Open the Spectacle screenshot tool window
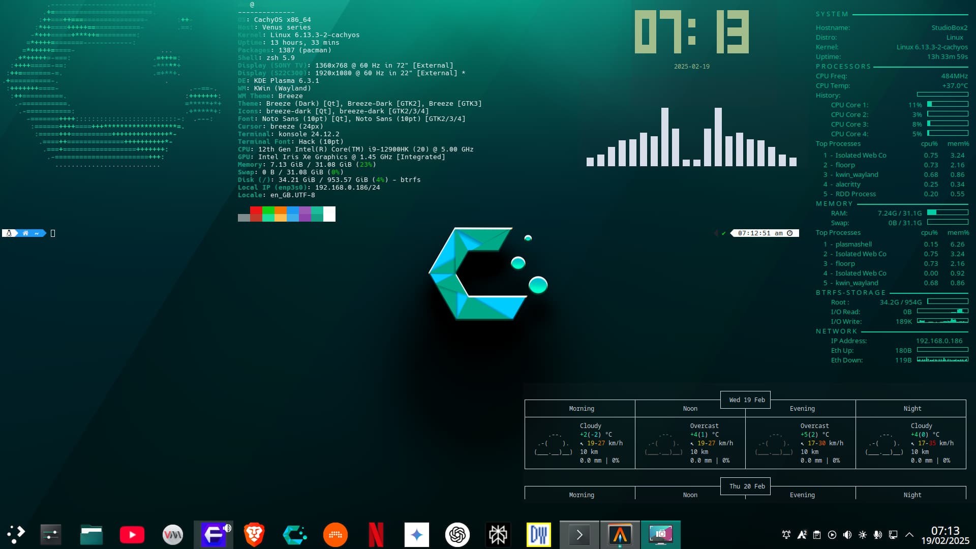 pos(661,534)
